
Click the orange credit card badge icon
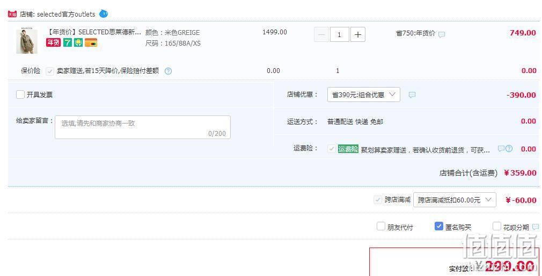tap(91, 42)
